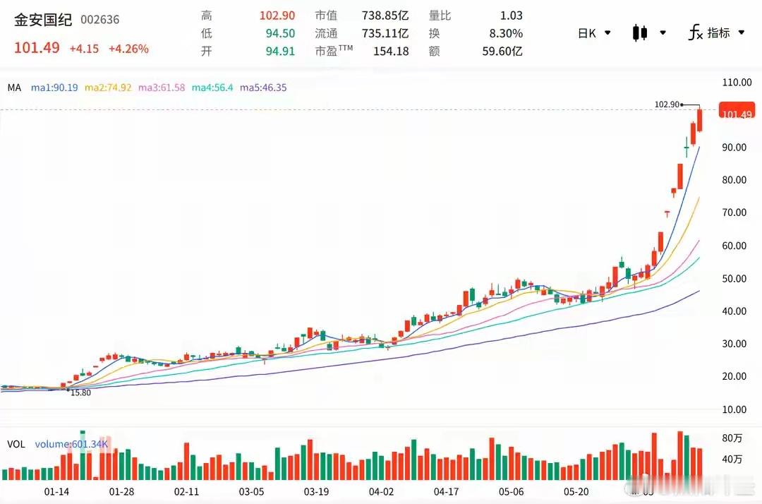762x504 pixels.
Task: Click the low value 94.50
Action: pyautogui.click(x=280, y=33)
